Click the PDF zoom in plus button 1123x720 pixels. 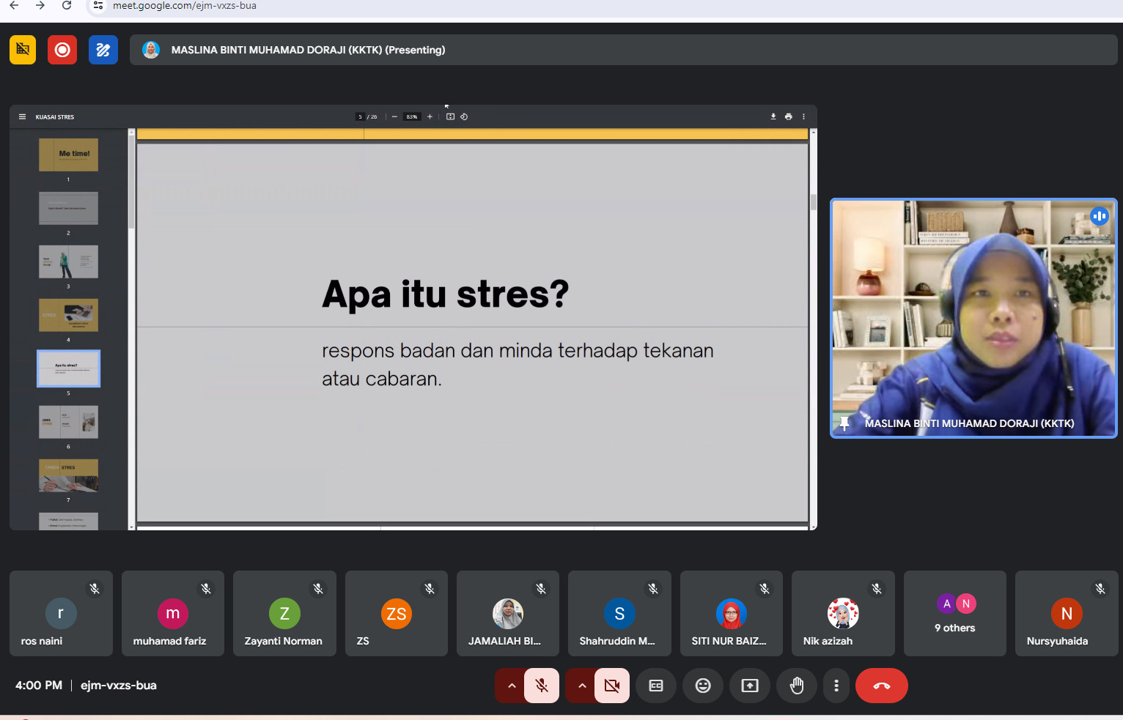(430, 116)
